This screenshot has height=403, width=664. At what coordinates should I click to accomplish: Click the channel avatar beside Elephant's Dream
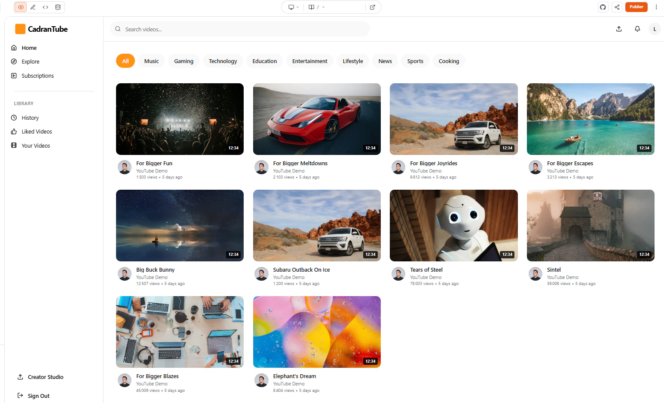pos(261,380)
